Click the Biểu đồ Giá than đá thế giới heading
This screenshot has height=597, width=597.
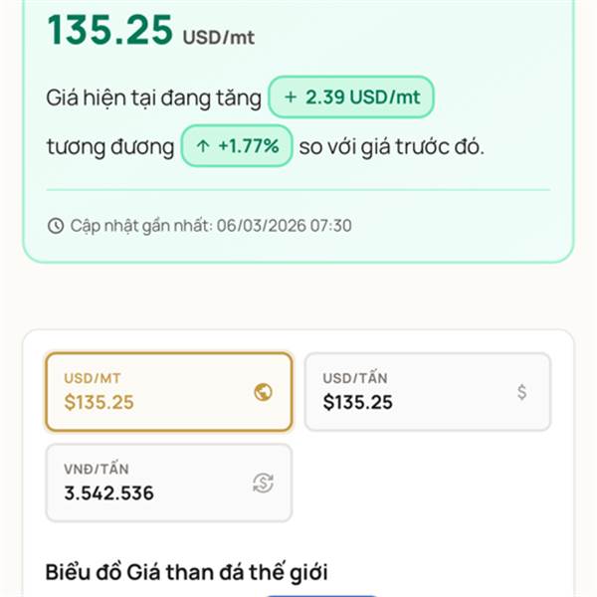[187, 572]
